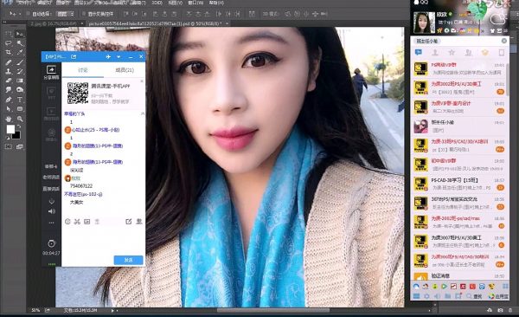Click the background black color swatch
Image resolution: width=519 pixels, height=317 pixels.
(x=16, y=135)
